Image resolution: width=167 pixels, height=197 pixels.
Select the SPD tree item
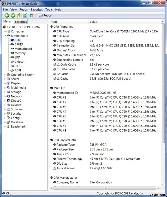pyautogui.click(x=15, y=57)
